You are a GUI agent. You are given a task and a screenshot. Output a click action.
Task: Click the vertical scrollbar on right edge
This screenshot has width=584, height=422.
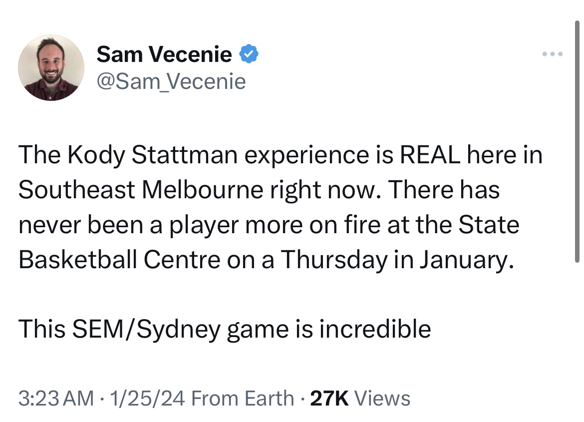[578, 140]
